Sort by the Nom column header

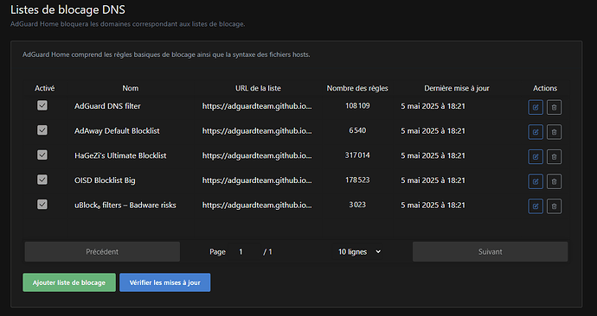pos(130,88)
